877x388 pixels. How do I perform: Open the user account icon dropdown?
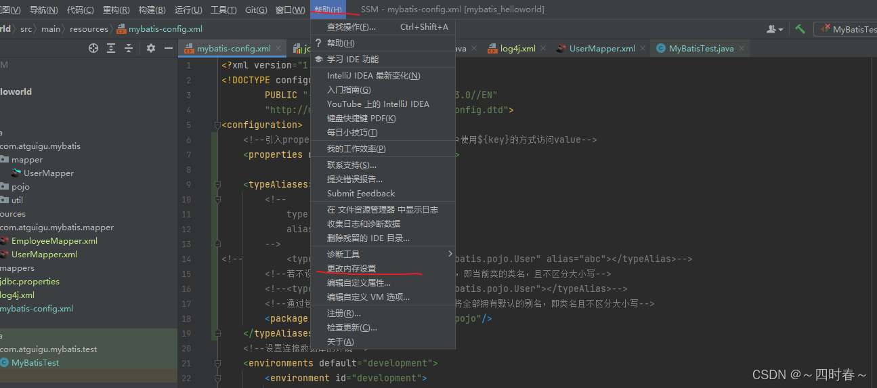774,29
